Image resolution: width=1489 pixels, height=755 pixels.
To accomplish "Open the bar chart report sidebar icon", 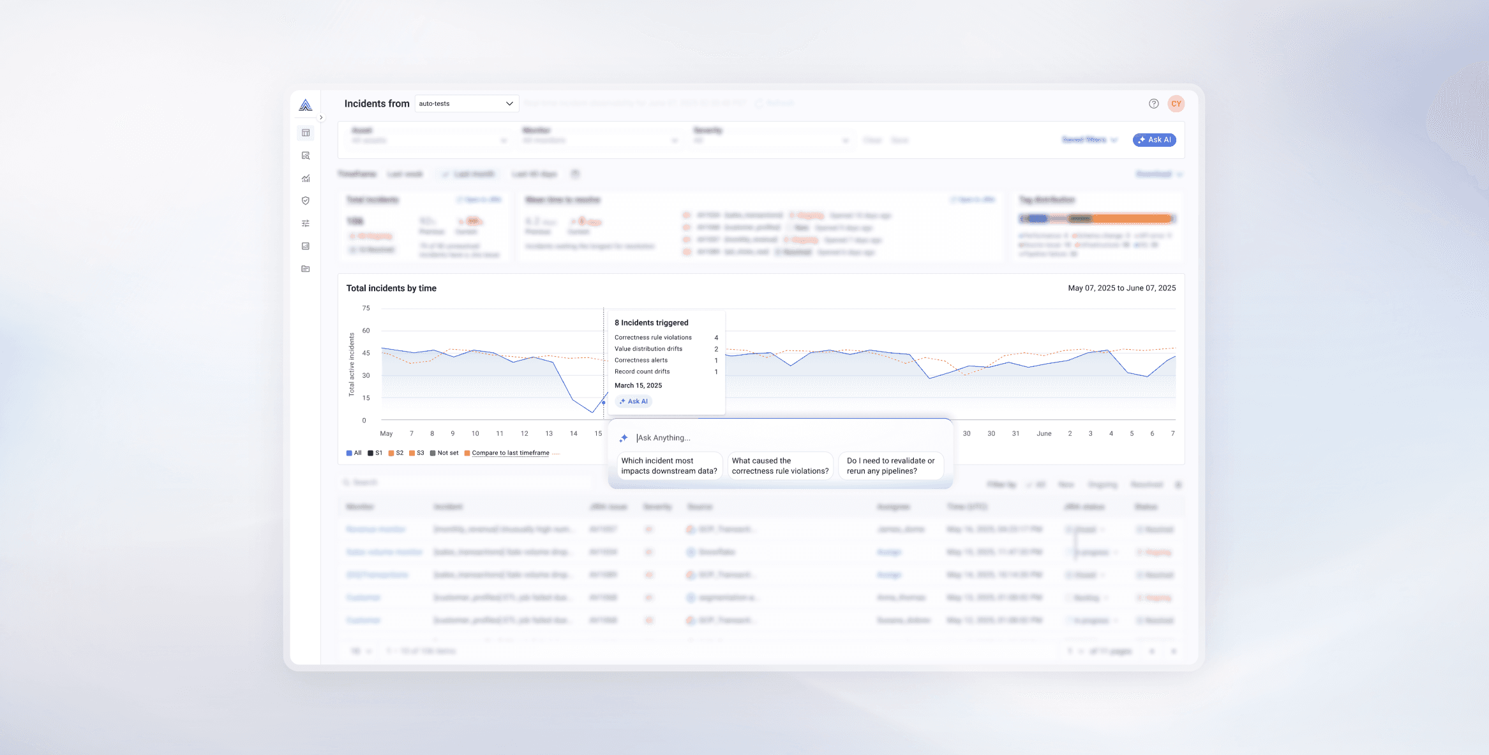I will [306, 246].
